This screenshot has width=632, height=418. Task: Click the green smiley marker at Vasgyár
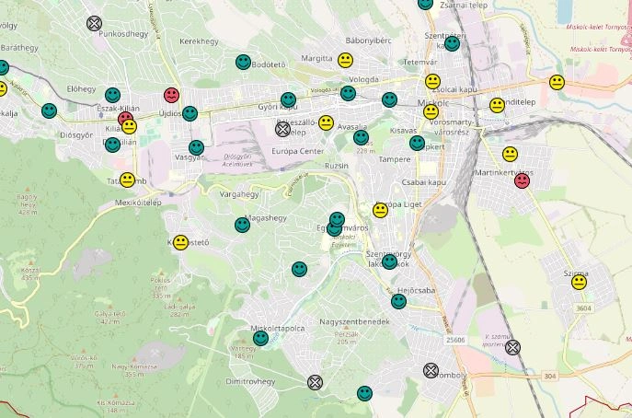196,147
